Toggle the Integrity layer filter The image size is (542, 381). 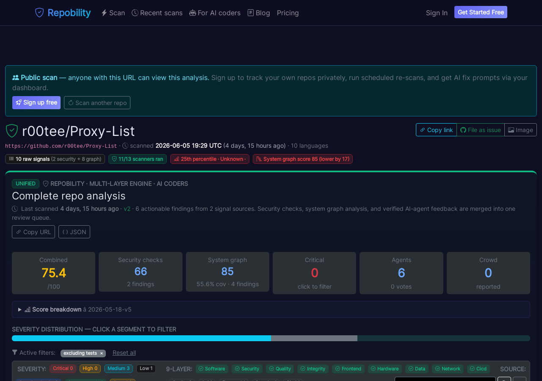coord(313,369)
